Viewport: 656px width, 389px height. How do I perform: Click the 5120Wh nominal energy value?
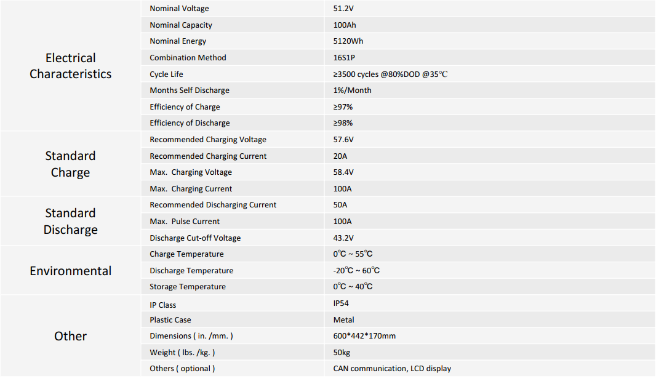tap(348, 41)
